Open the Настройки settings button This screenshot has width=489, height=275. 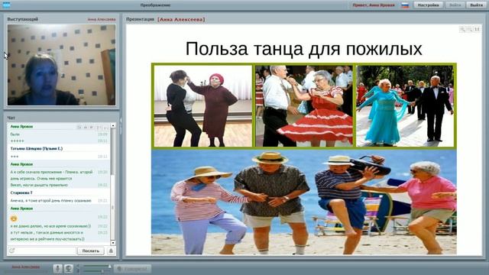428,5
